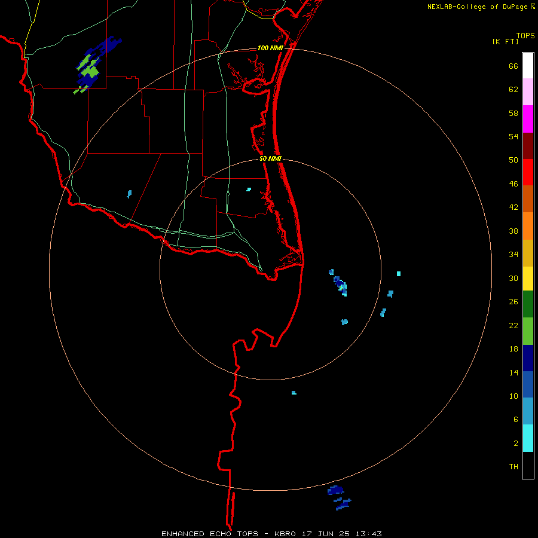Screen dimensions: 538x538
Task: Click the yellow swatch between 30 and 34
Action: click(x=528, y=278)
